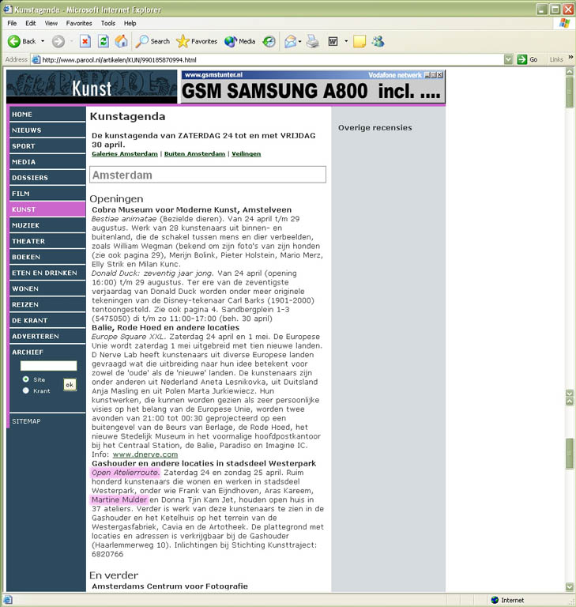
Task: Click the Forward arrow button
Action: point(58,41)
